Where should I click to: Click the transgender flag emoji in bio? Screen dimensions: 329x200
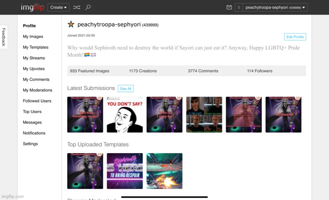pos(93,55)
